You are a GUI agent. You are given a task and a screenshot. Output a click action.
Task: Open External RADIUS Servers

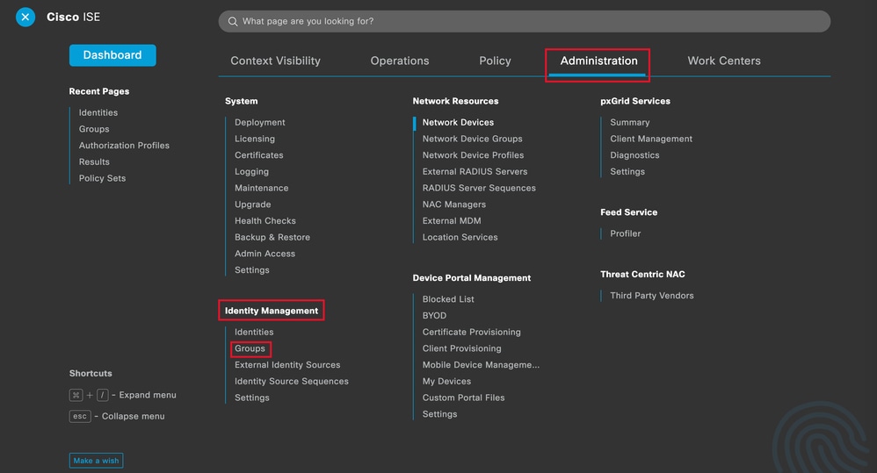(475, 171)
